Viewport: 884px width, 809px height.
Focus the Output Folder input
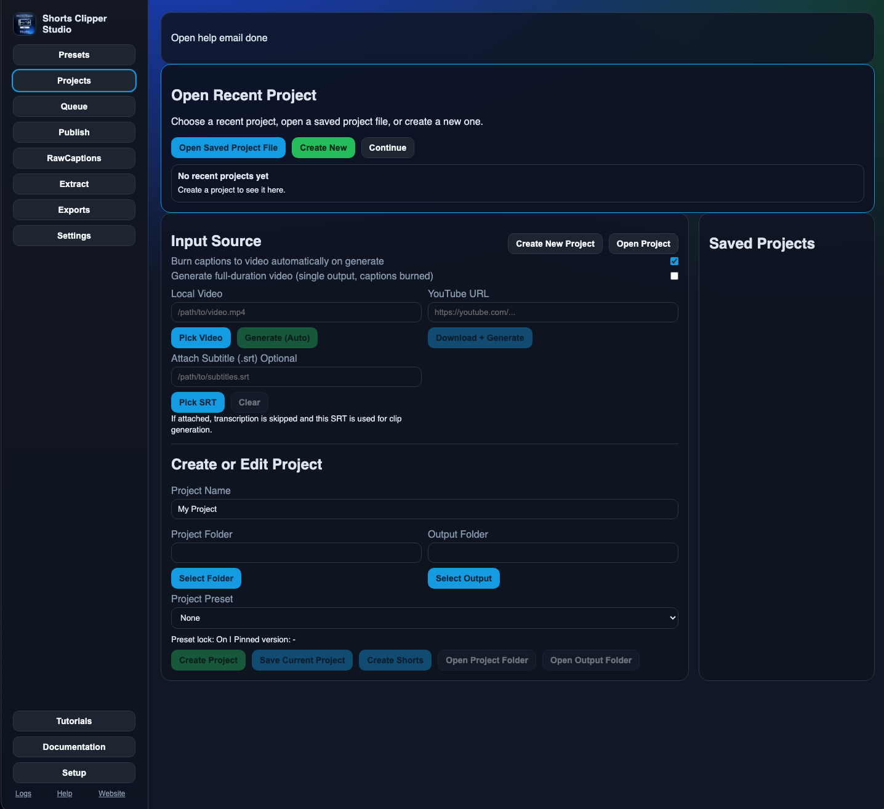553,552
